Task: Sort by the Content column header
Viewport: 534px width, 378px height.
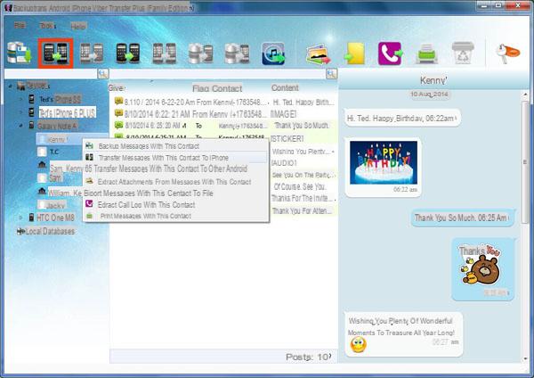Action: pos(285,87)
